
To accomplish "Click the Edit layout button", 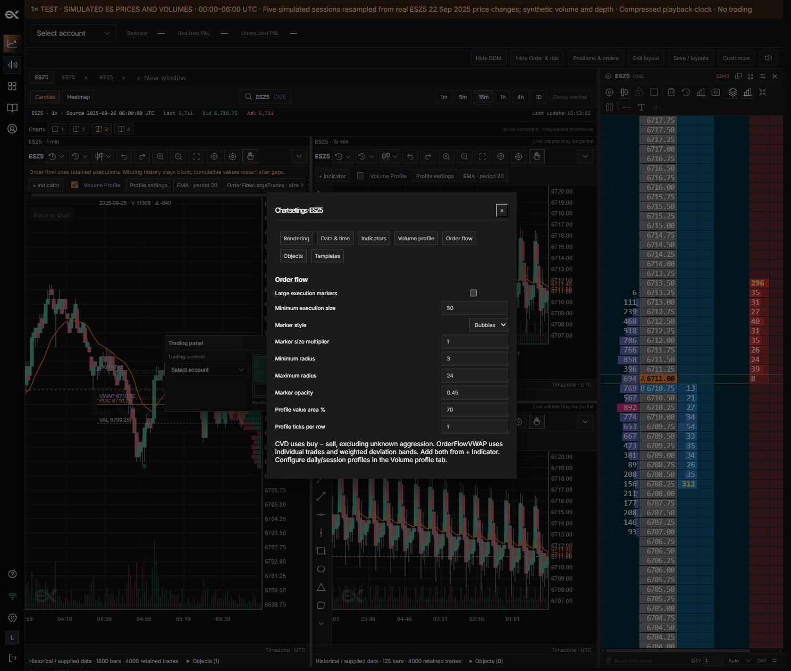I will [x=646, y=58].
